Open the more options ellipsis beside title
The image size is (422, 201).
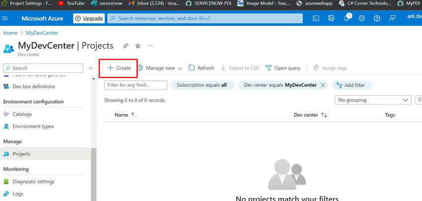[150, 46]
